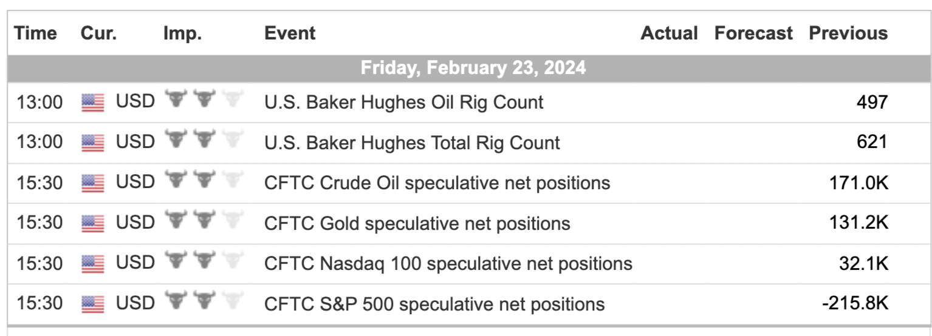This screenshot has height=336, width=932.
Task: Click the Time column header
Action: (x=36, y=33)
